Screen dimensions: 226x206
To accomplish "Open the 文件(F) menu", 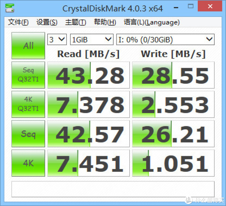I will coord(18,22).
